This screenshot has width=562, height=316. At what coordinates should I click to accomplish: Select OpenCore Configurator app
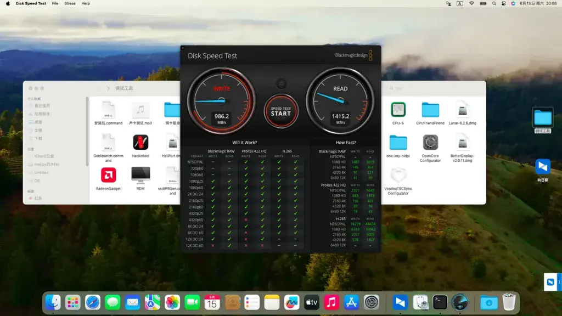tap(430, 149)
